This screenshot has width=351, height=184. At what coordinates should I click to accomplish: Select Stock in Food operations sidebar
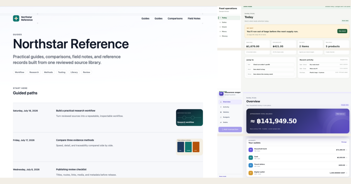[229, 27]
